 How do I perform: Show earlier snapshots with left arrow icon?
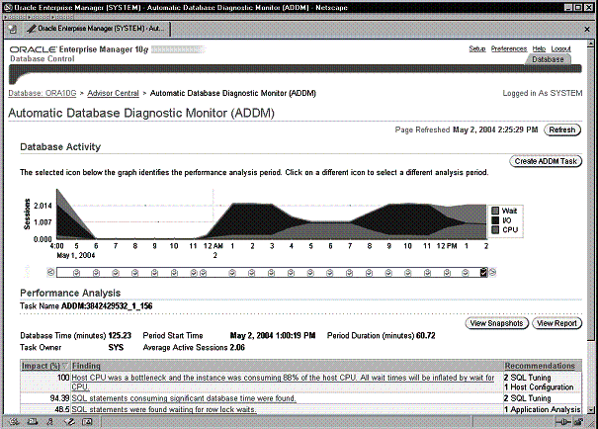[x=50, y=272]
